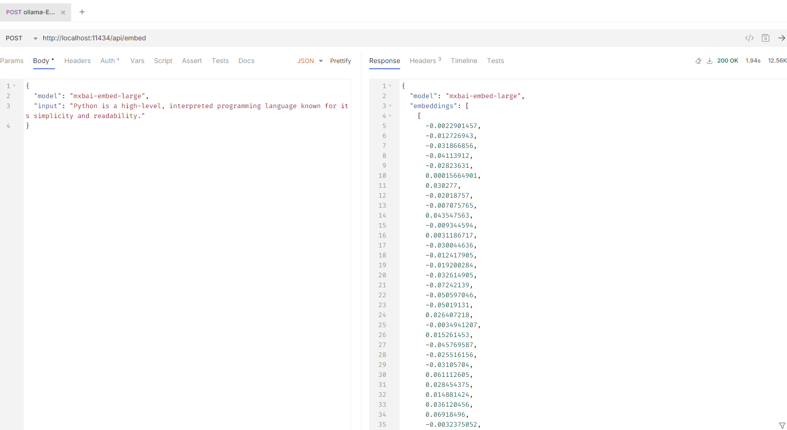The width and height of the screenshot is (787, 430).
Task: Click the value 0.00015664901 on line 10
Action: 451,175
